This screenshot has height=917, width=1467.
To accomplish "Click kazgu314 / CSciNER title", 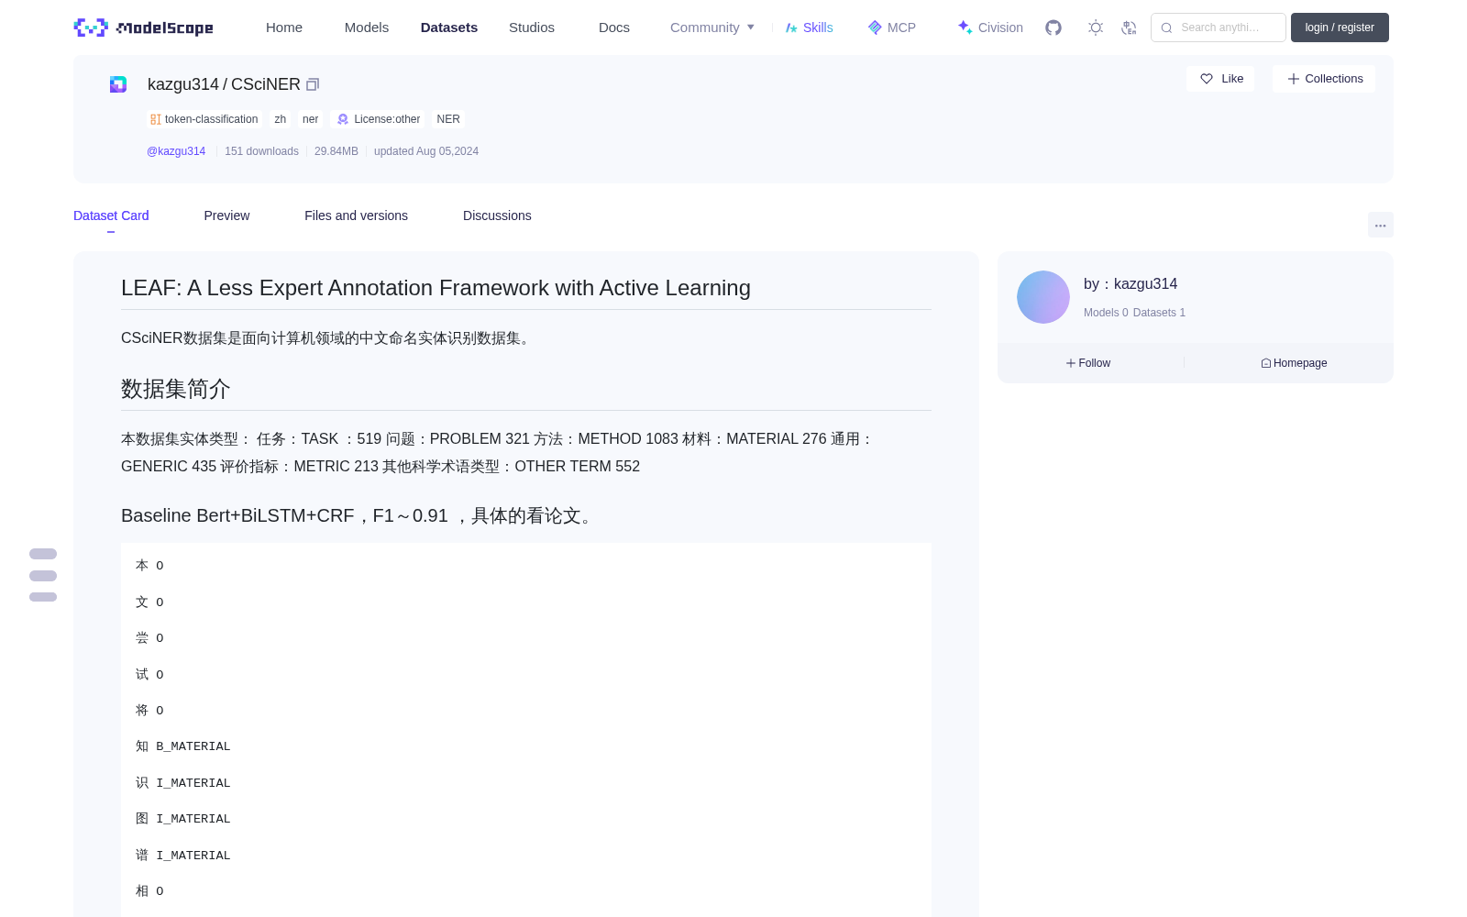I will (224, 84).
